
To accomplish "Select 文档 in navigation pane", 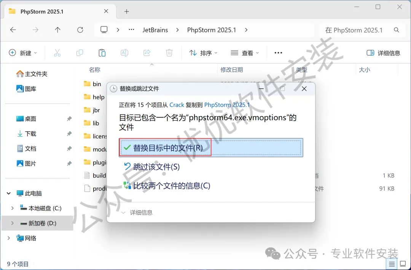I will (x=26, y=149).
